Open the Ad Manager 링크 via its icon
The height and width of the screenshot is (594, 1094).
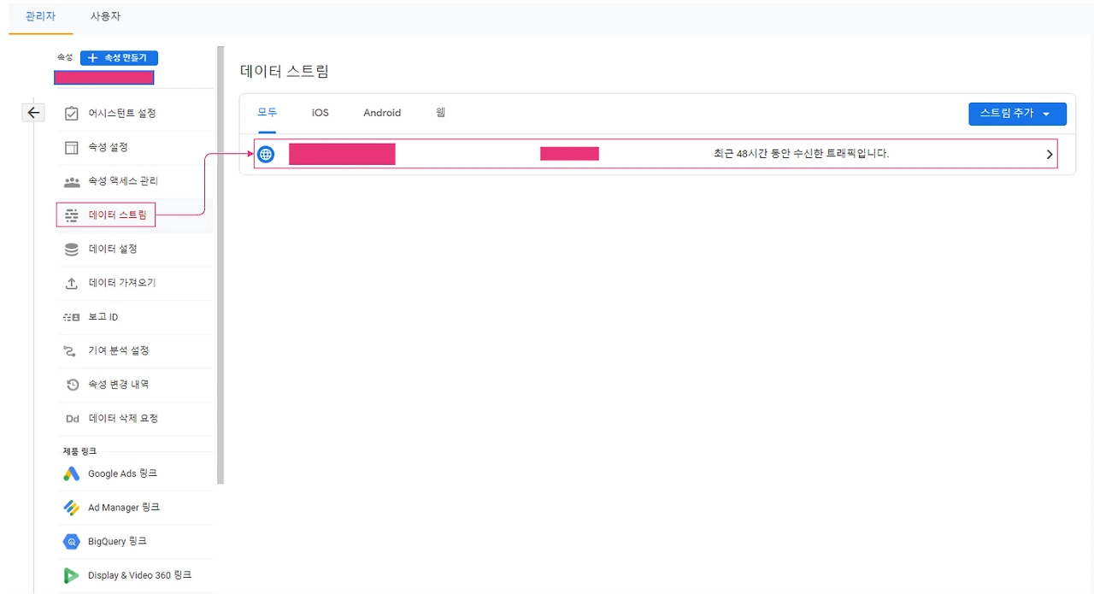[71, 507]
